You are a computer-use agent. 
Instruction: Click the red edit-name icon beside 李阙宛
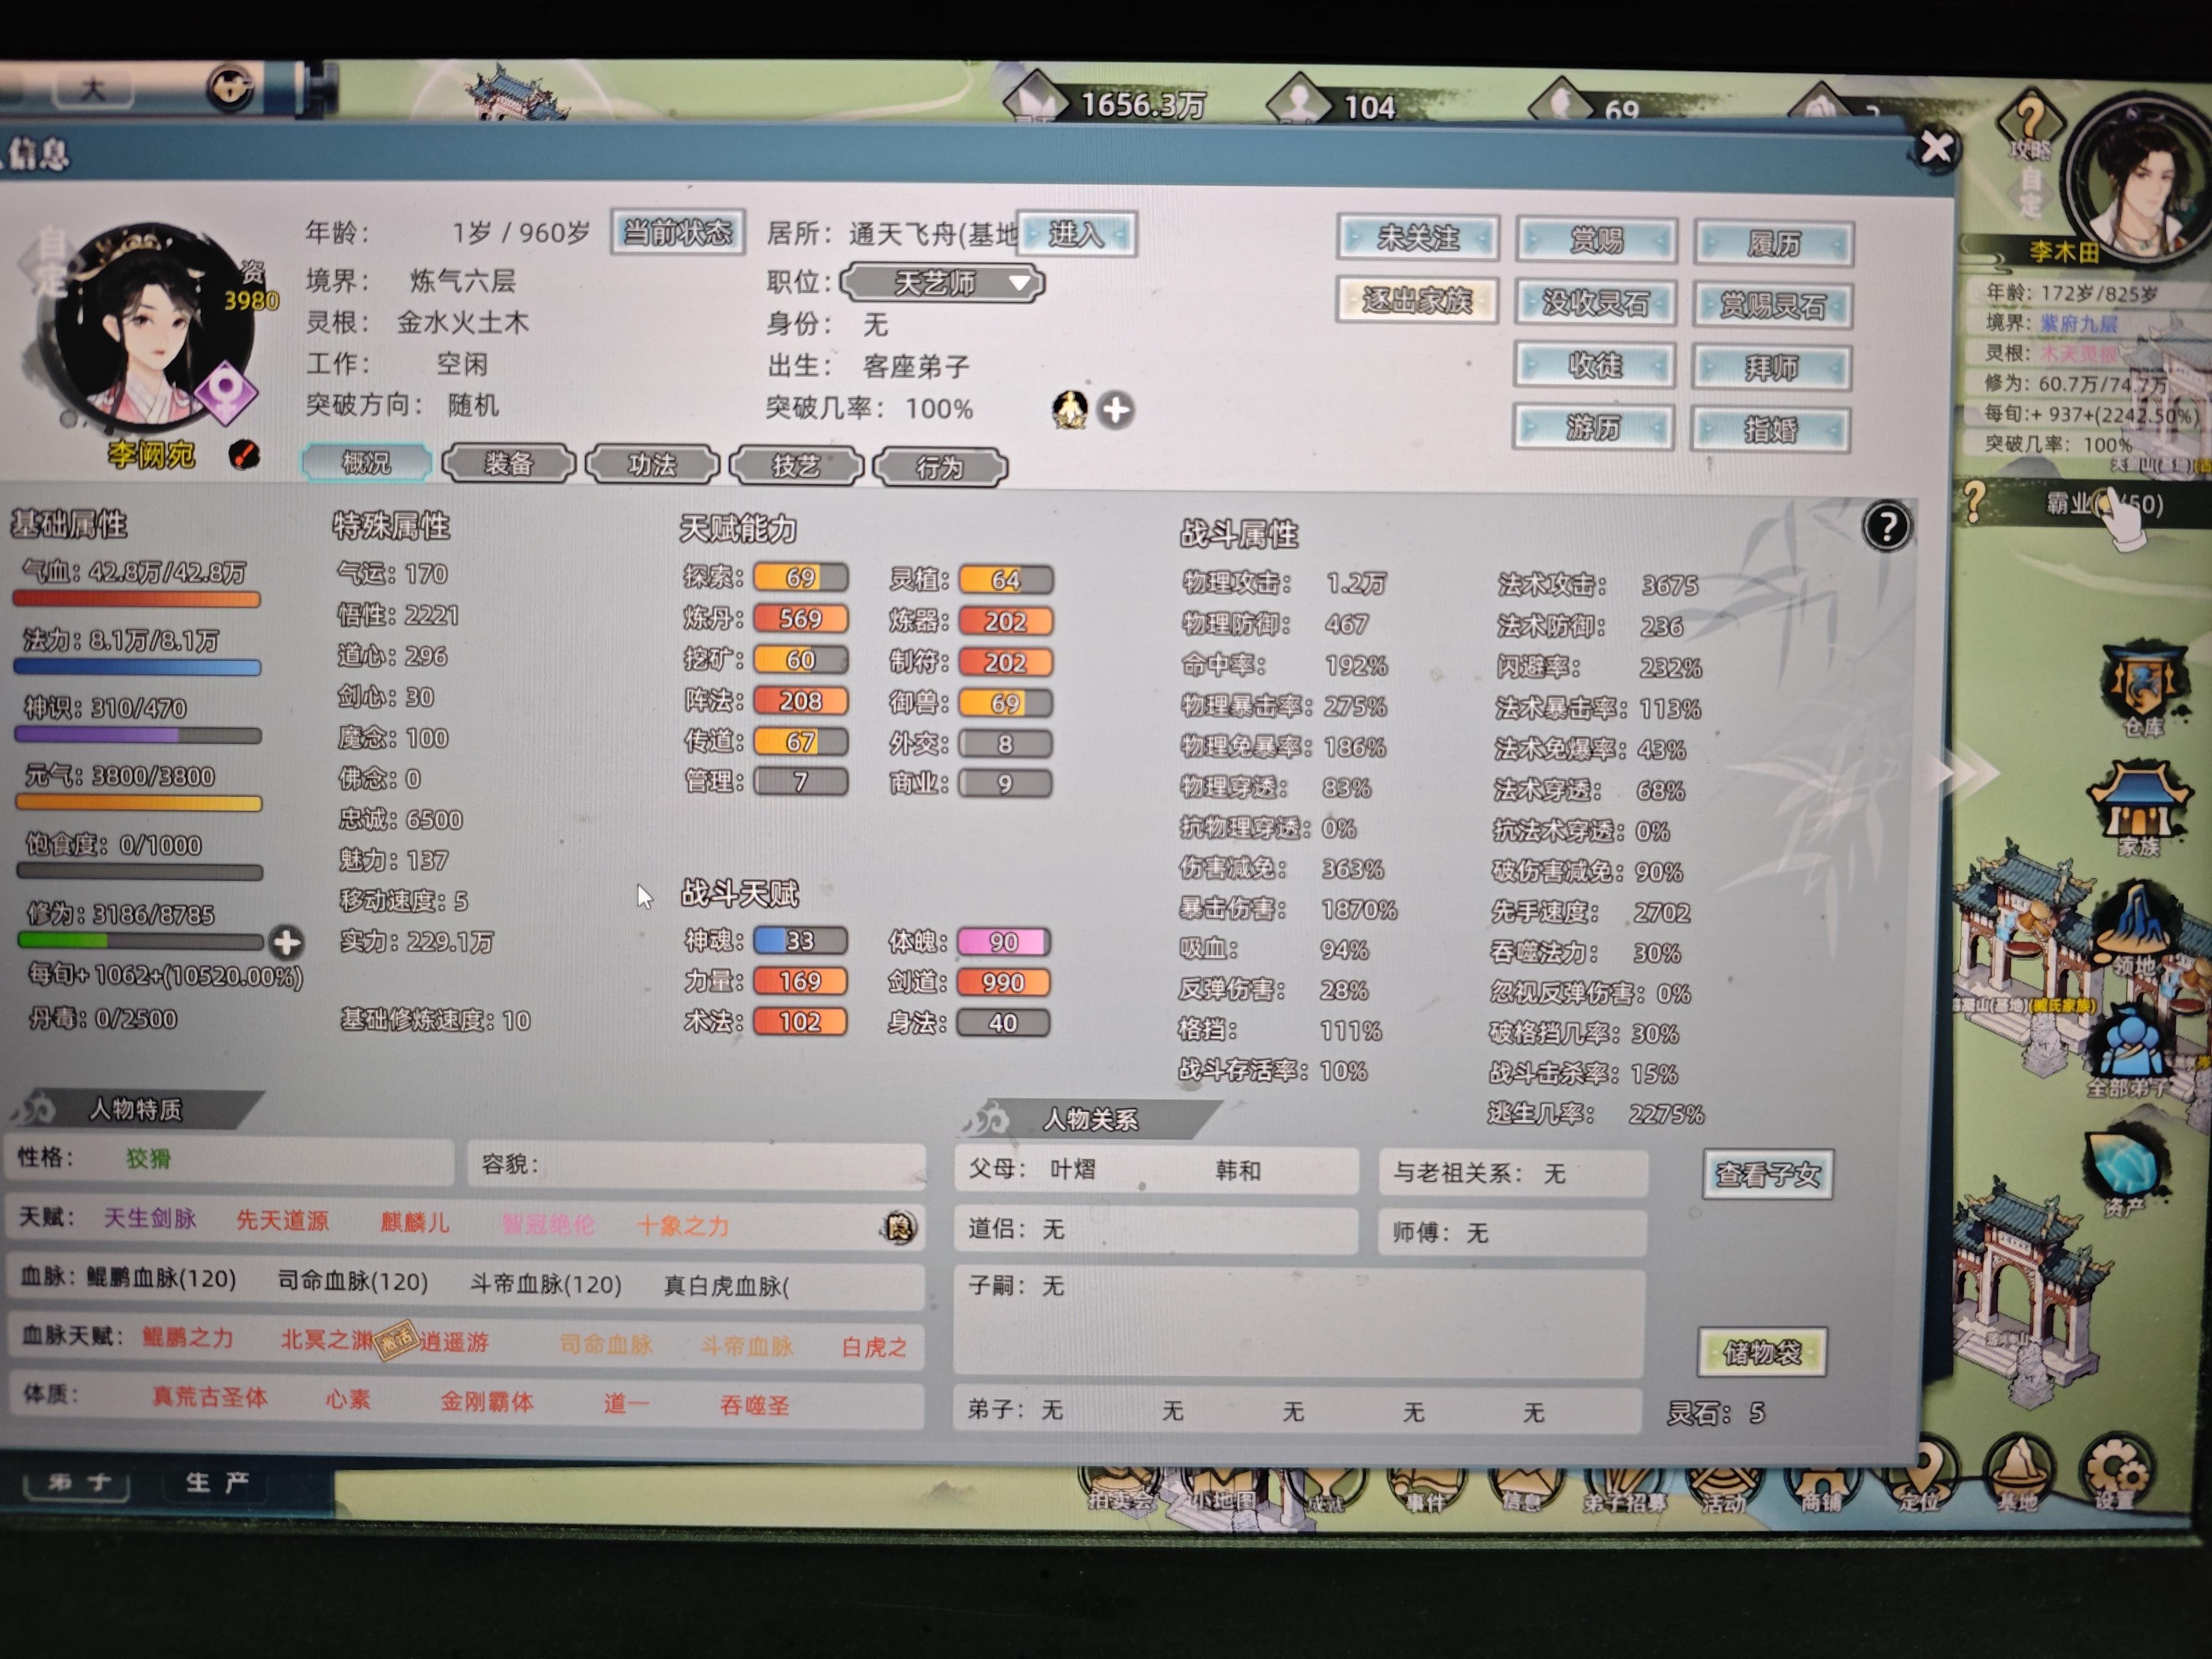(x=243, y=455)
